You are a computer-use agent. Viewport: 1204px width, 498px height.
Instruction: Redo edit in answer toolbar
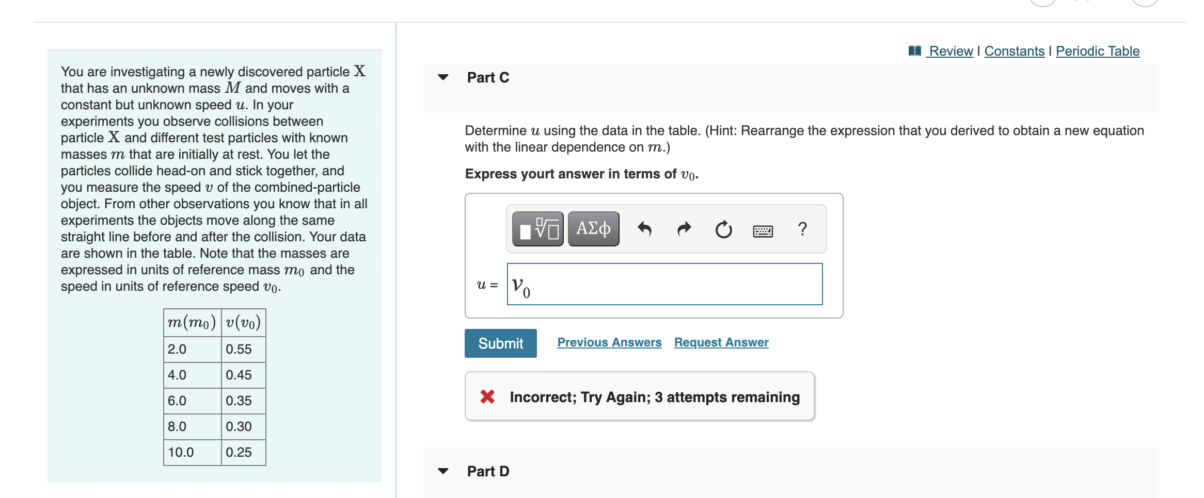click(684, 229)
